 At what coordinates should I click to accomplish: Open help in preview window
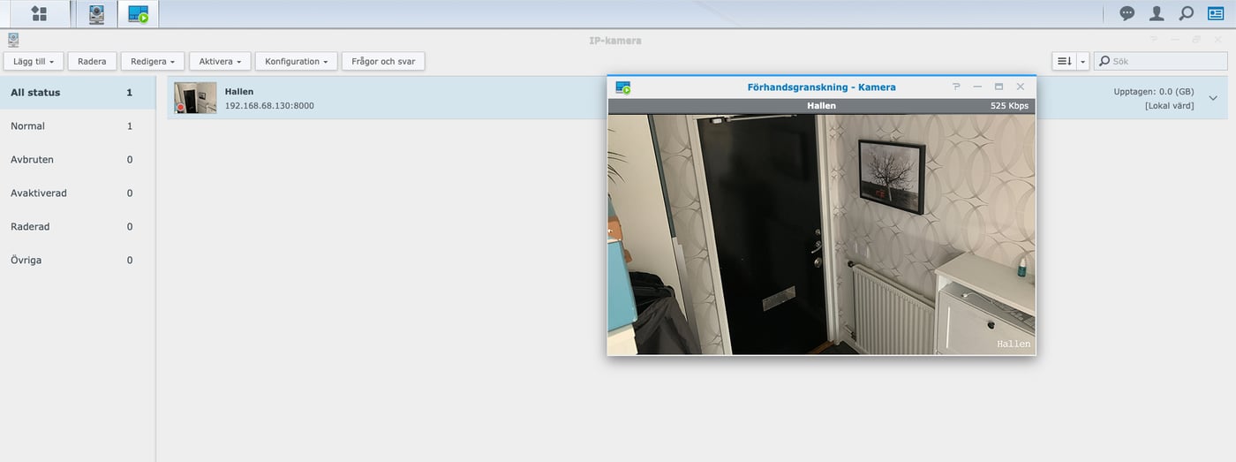coord(956,87)
